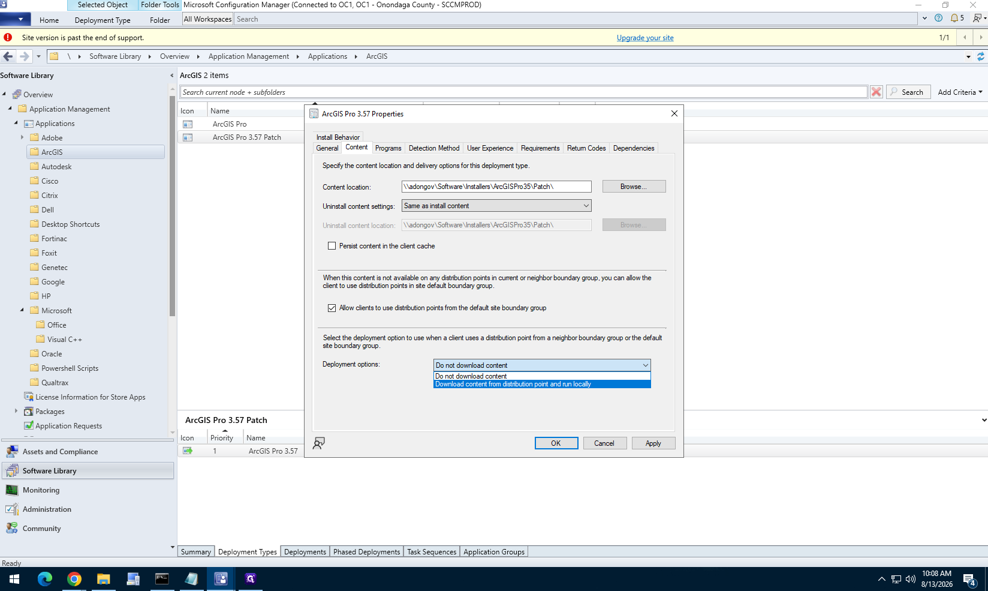Switch to the Programs tab

tap(388, 148)
